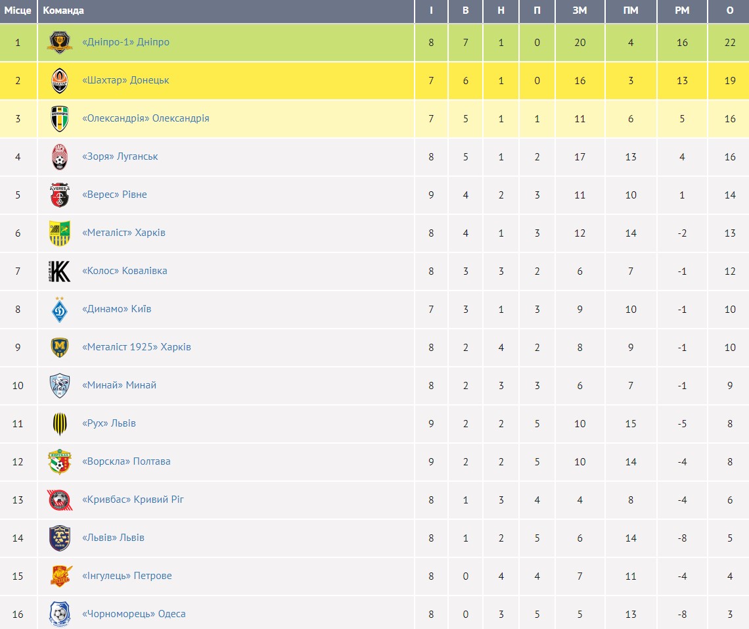Screen dimensions: 749x629
Task: Click the Dnipro-1 club logo
Action: [60, 42]
